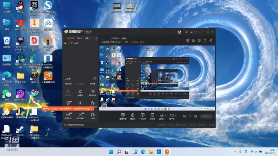Click the record video icon
The height and width of the screenshot is (156, 278).
(184, 116)
